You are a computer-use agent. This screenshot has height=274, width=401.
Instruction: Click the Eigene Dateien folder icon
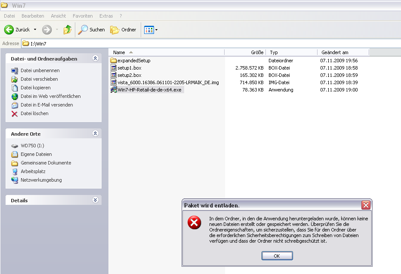15,155
